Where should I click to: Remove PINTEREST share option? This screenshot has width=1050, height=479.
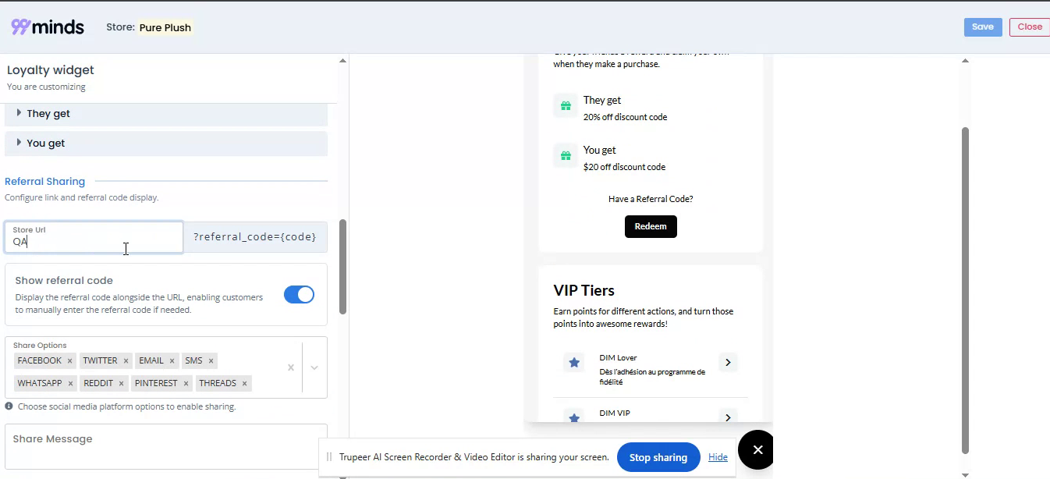[x=186, y=384]
